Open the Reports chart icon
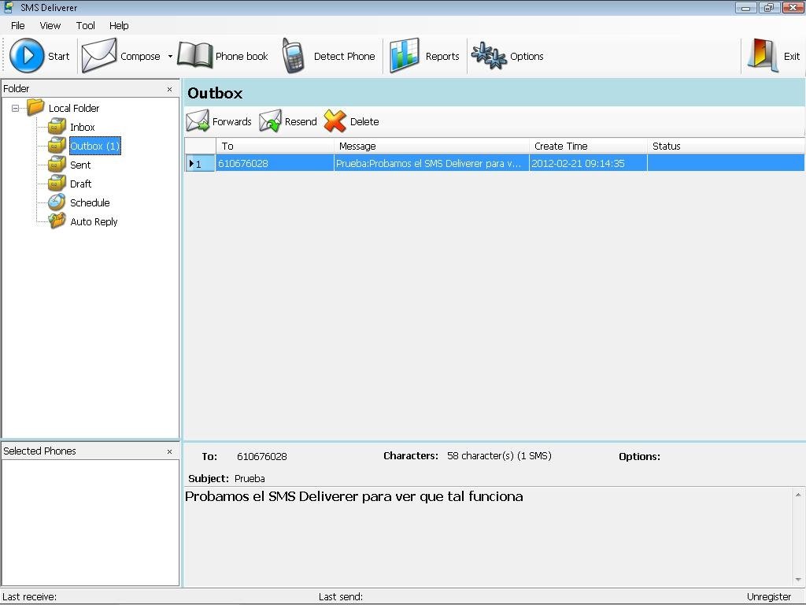Viewport: 806px width, 605px height. click(x=404, y=56)
